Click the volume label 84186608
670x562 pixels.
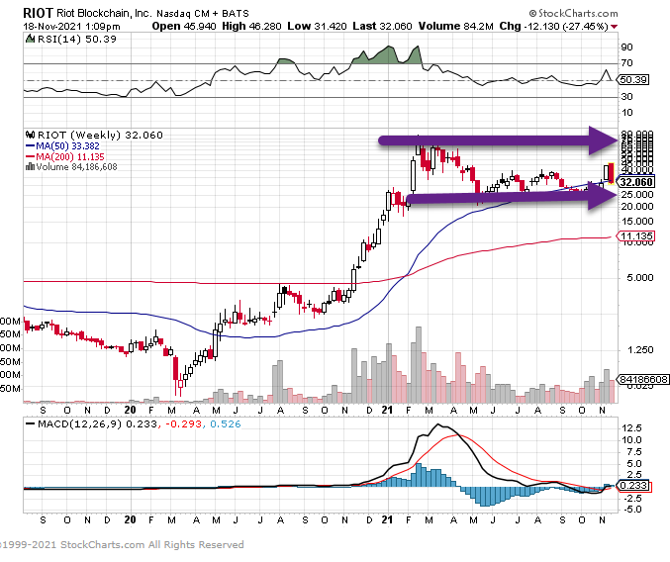(642, 380)
